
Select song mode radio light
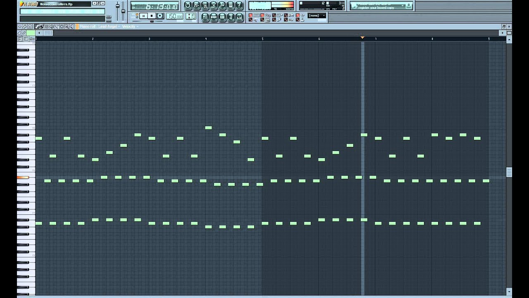tap(137, 17)
